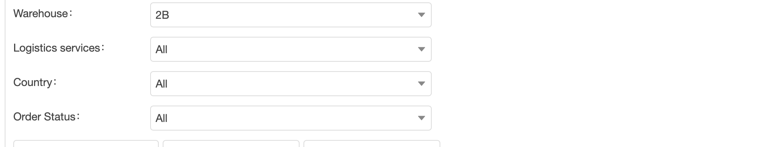Click the selected value 2B in Warehouse
This screenshot has width=779, height=147.
tap(162, 15)
